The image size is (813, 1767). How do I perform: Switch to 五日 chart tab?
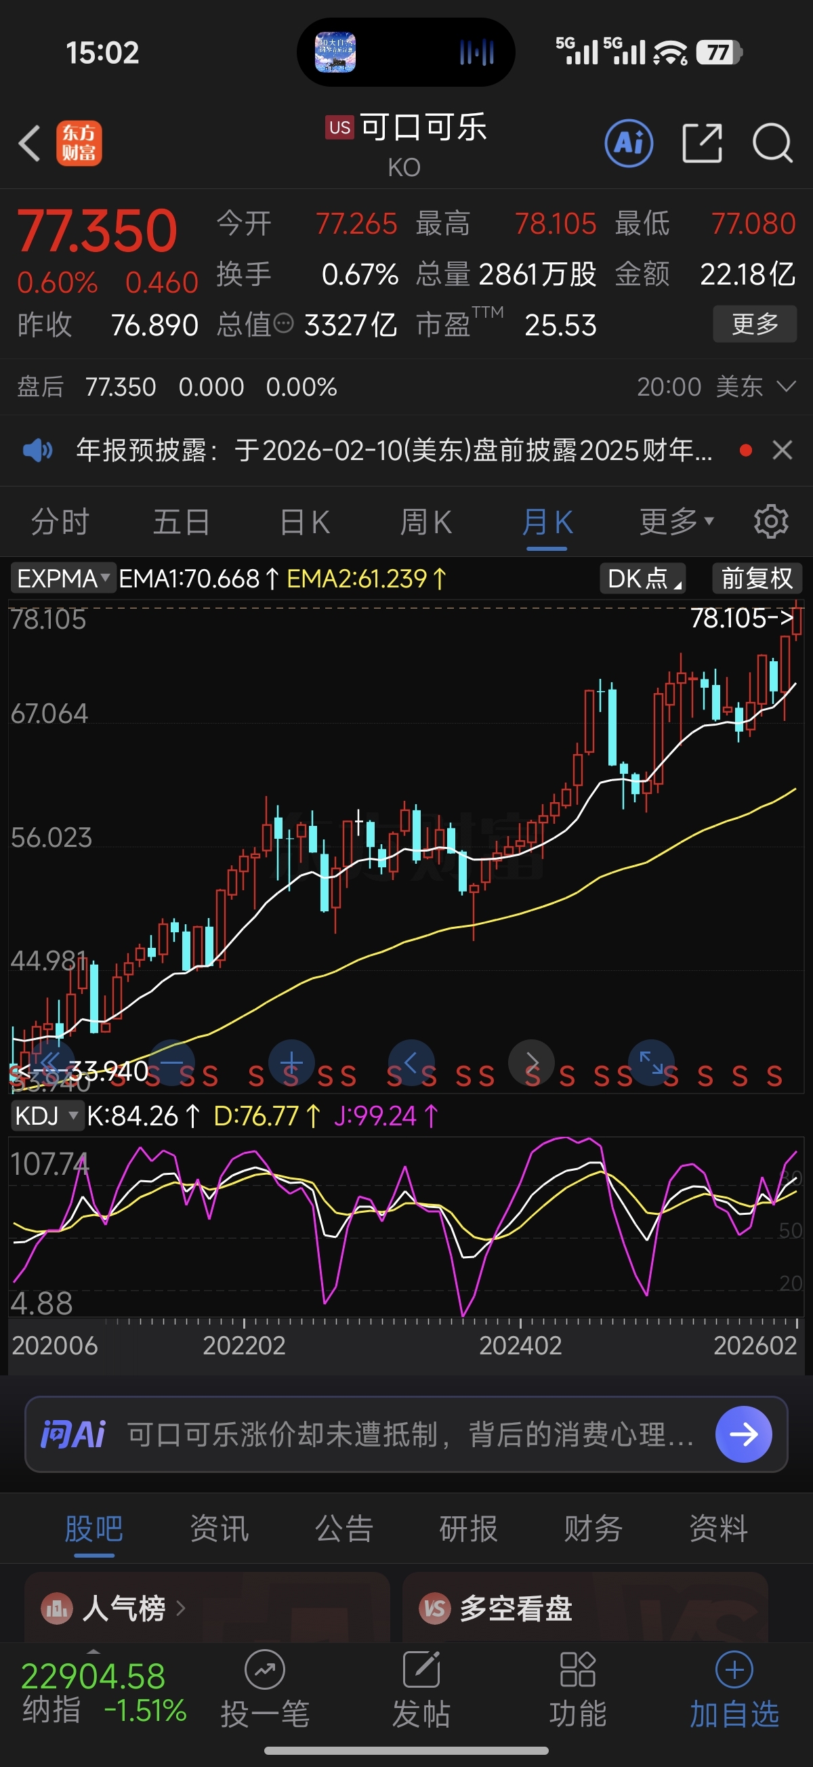[182, 522]
